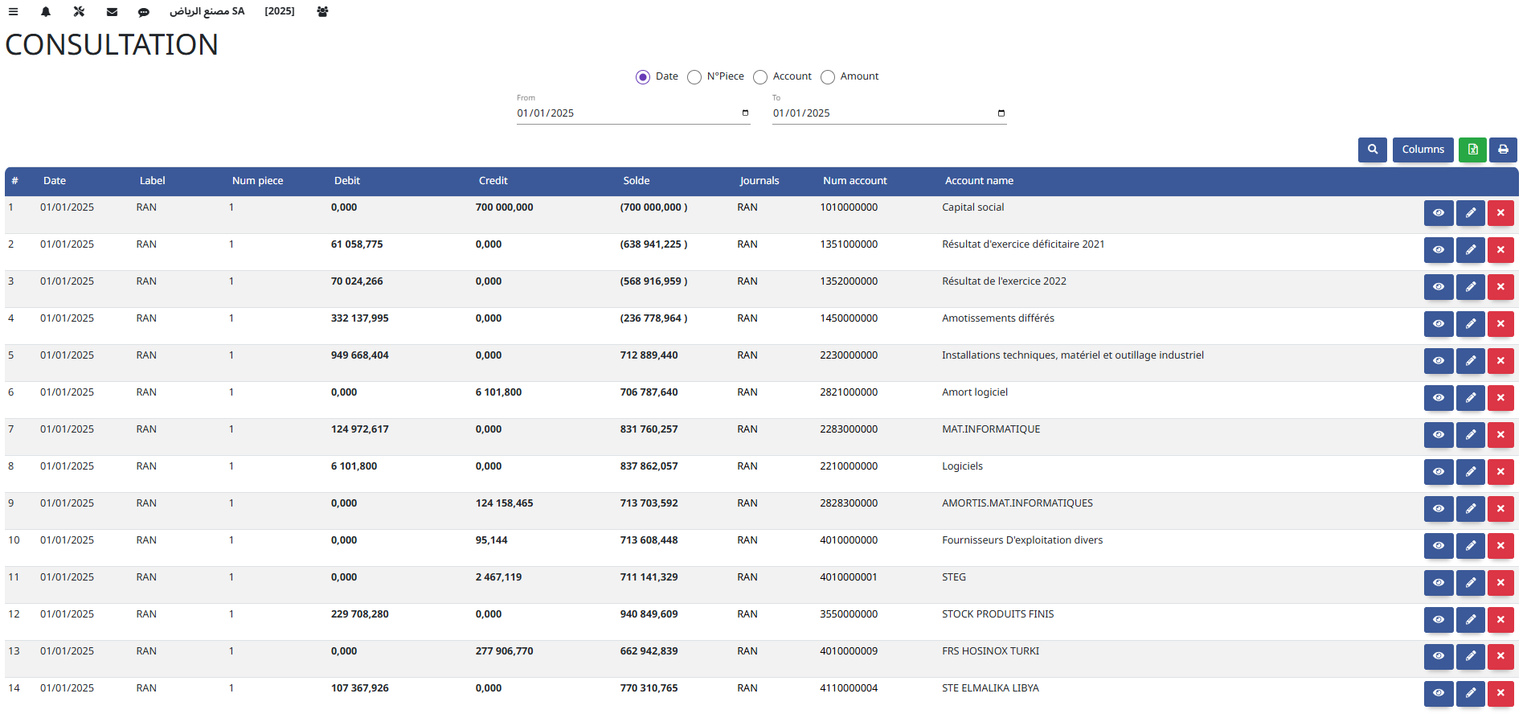The width and height of the screenshot is (1527, 714).
Task: Sort by the Solde column header
Action: [x=637, y=181]
